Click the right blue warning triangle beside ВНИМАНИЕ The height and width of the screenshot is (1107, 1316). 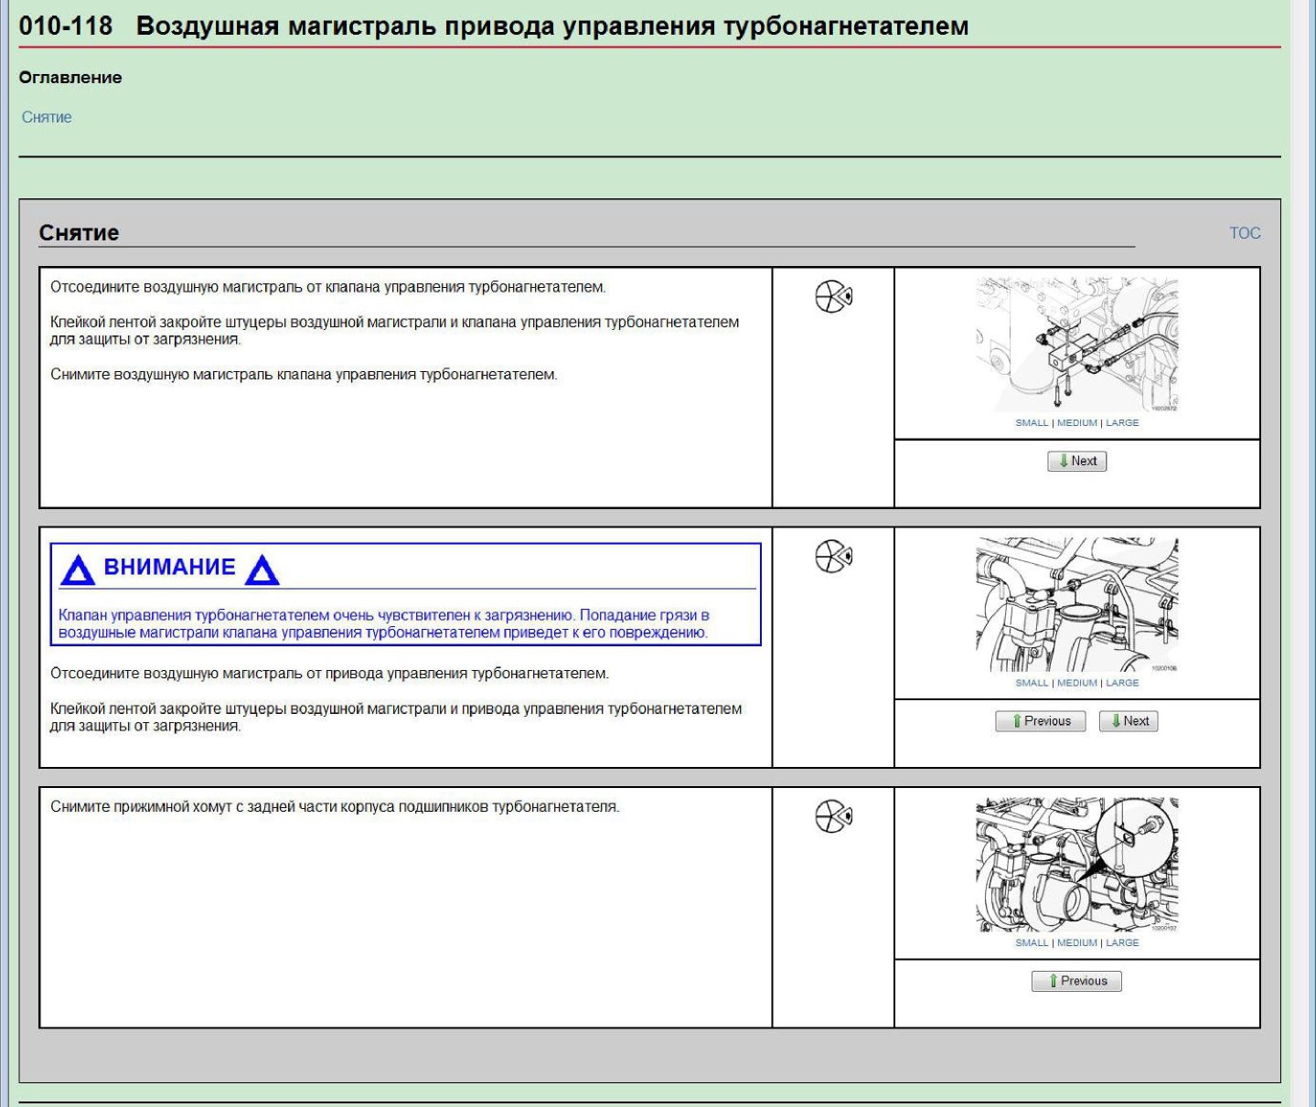[x=262, y=569]
